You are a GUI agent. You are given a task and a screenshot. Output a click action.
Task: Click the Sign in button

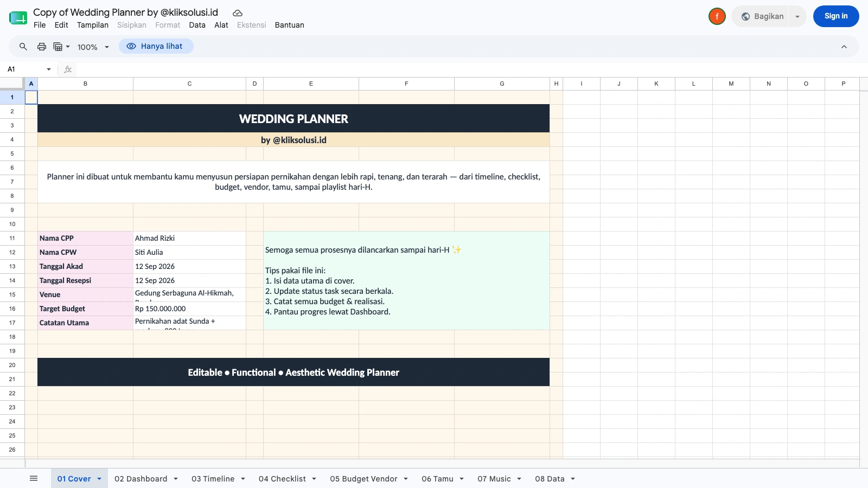coord(836,16)
